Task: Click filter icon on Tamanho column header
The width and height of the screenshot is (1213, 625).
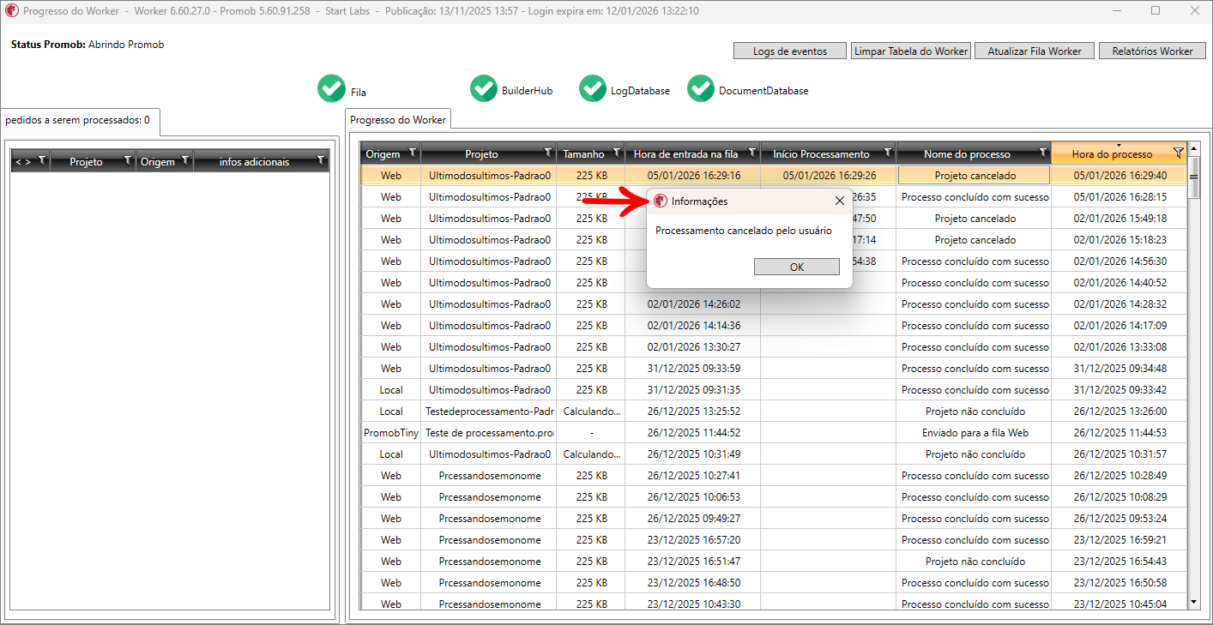Action: [616, 153]
